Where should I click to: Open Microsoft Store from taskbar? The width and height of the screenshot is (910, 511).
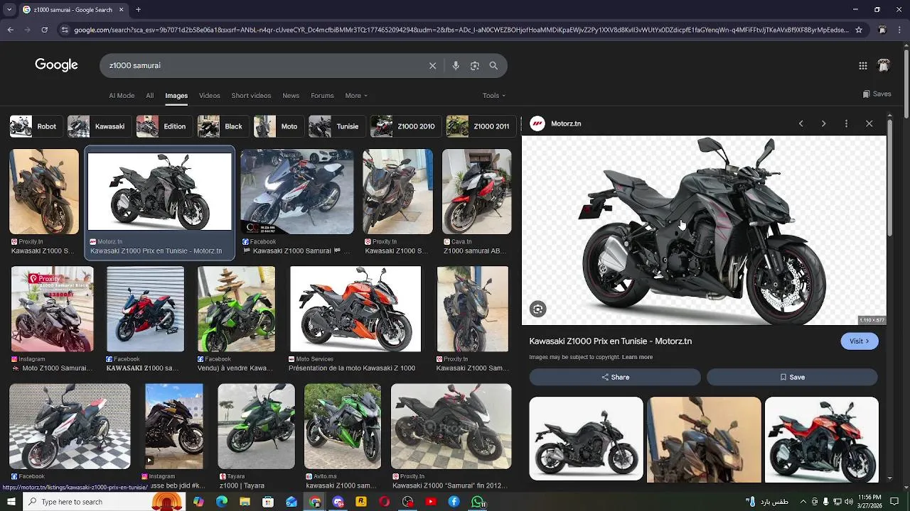tap(268, 502)
